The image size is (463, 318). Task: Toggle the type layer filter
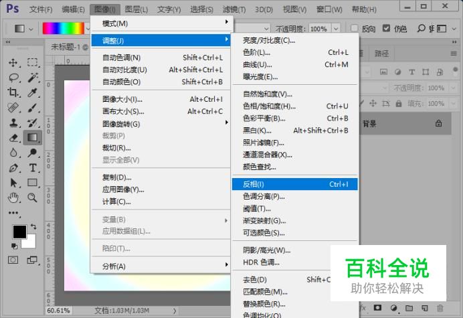point(411,72)
